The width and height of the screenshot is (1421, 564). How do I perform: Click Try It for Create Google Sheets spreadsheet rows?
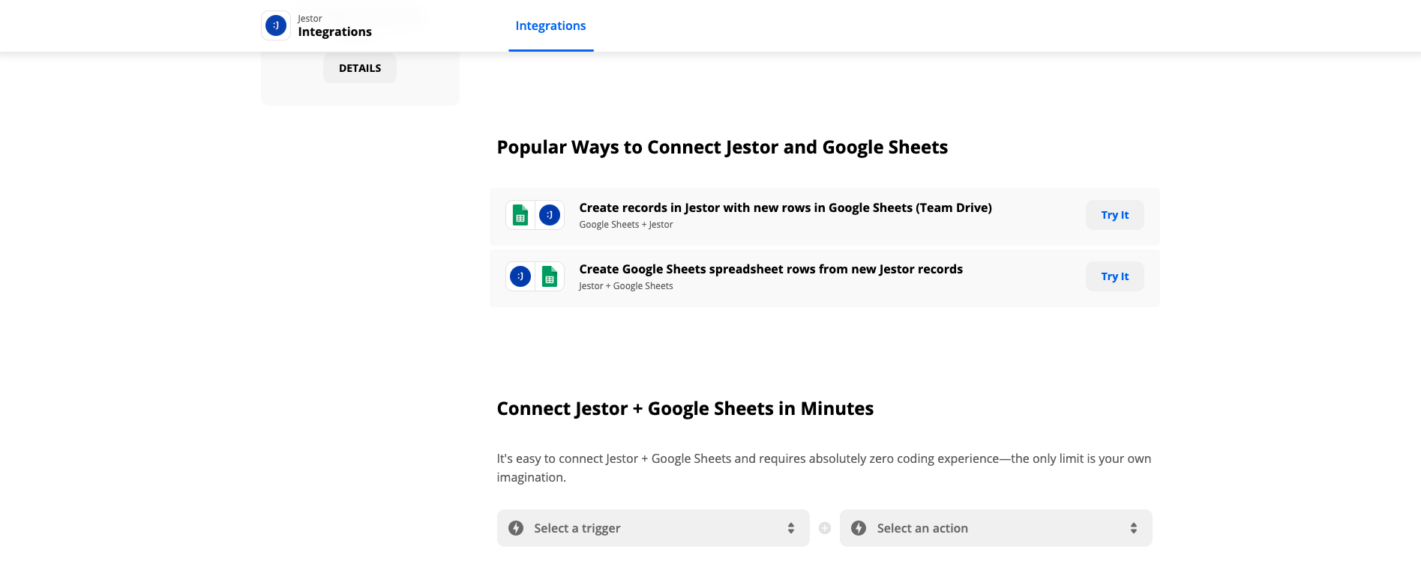[1114, 276]
